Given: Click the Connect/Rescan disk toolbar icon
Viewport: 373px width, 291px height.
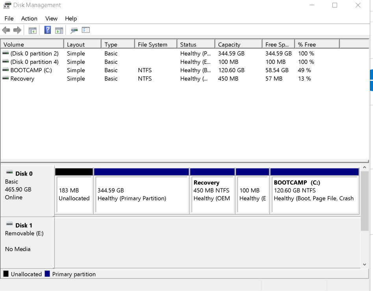Looking at the screenshot, I should pyautogui.click(x=74, y=30).
